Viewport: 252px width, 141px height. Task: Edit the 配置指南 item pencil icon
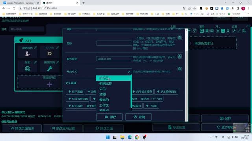click(57, 62)
